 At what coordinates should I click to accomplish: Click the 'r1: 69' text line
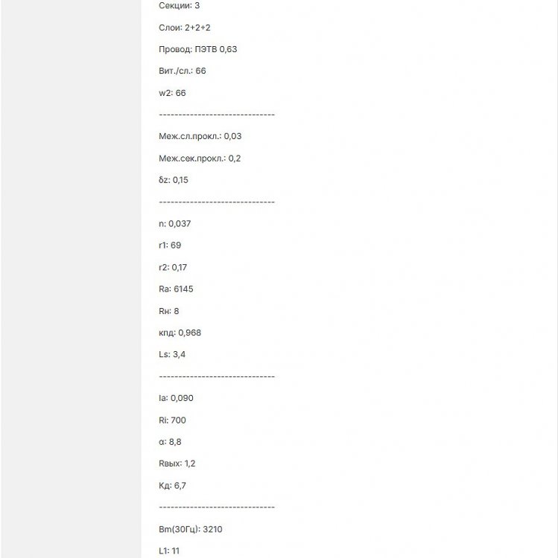point(170,245)
